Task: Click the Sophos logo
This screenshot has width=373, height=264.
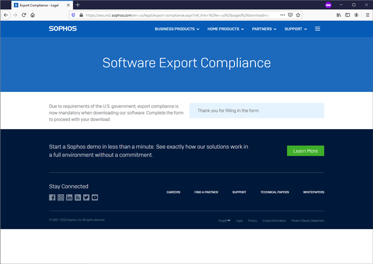Action: [63, 28]
